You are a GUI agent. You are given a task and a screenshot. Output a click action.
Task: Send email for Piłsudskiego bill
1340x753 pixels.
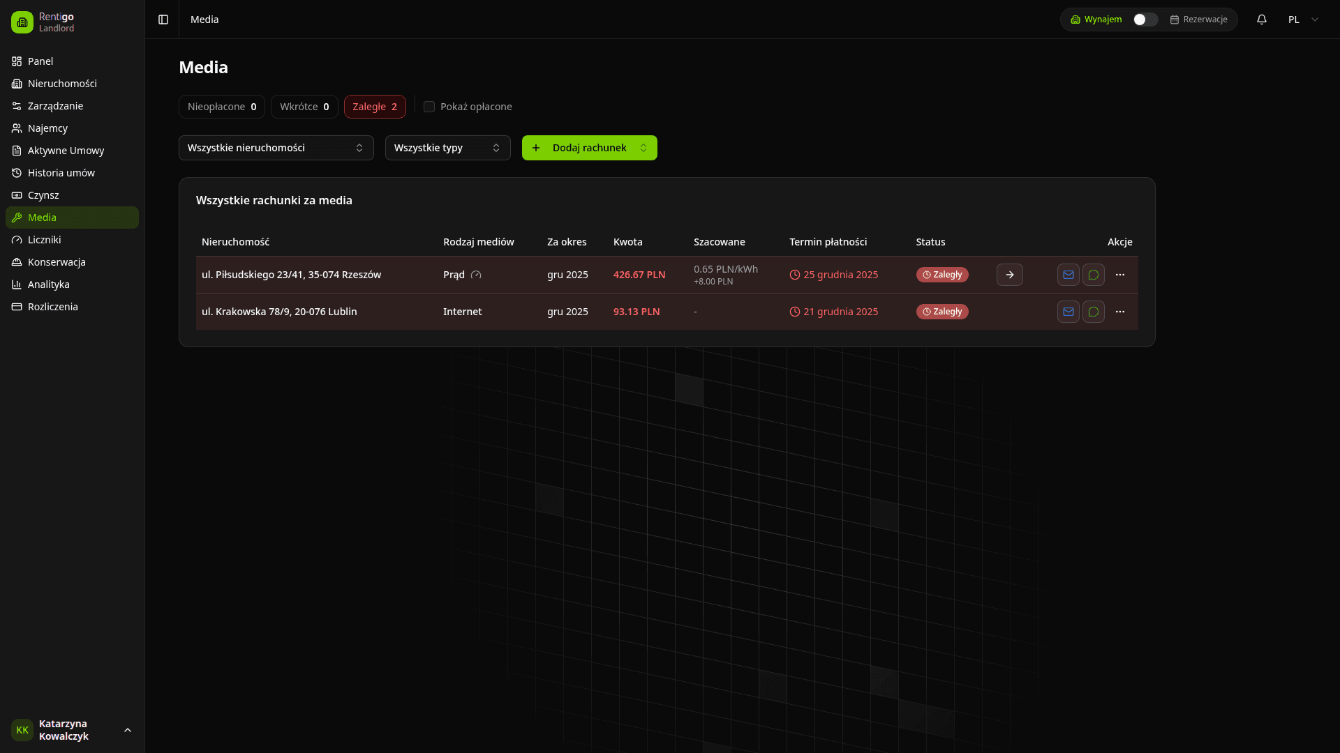1068,275
